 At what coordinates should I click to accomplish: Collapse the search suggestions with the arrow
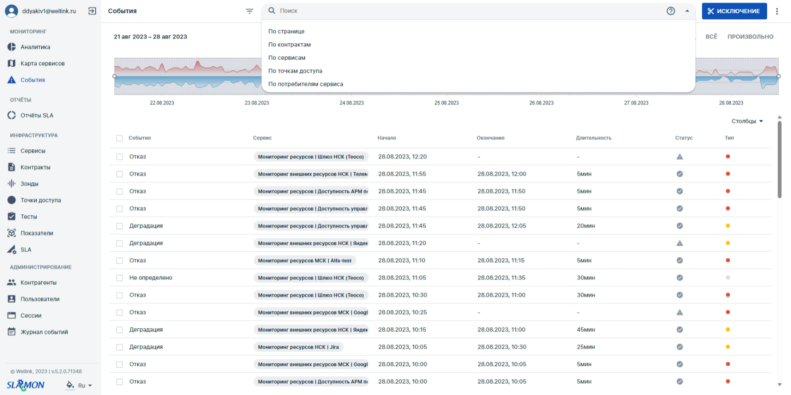pos(687,11)
